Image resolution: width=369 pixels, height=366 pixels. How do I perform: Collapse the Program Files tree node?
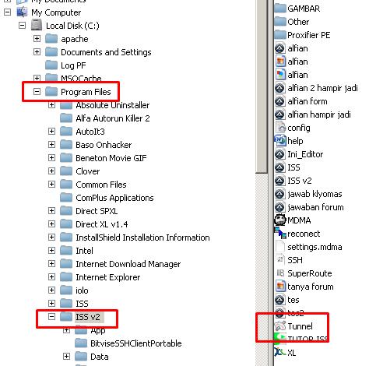point(37,91)
